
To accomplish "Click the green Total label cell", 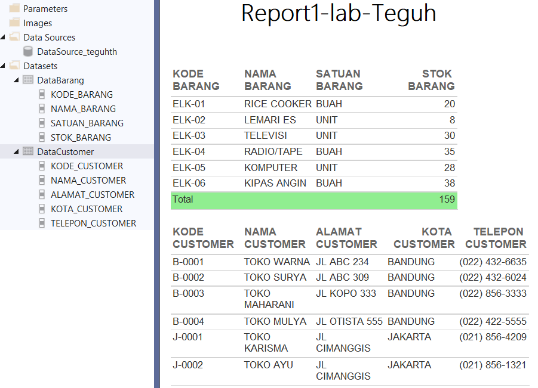I will tap(183, 199).
